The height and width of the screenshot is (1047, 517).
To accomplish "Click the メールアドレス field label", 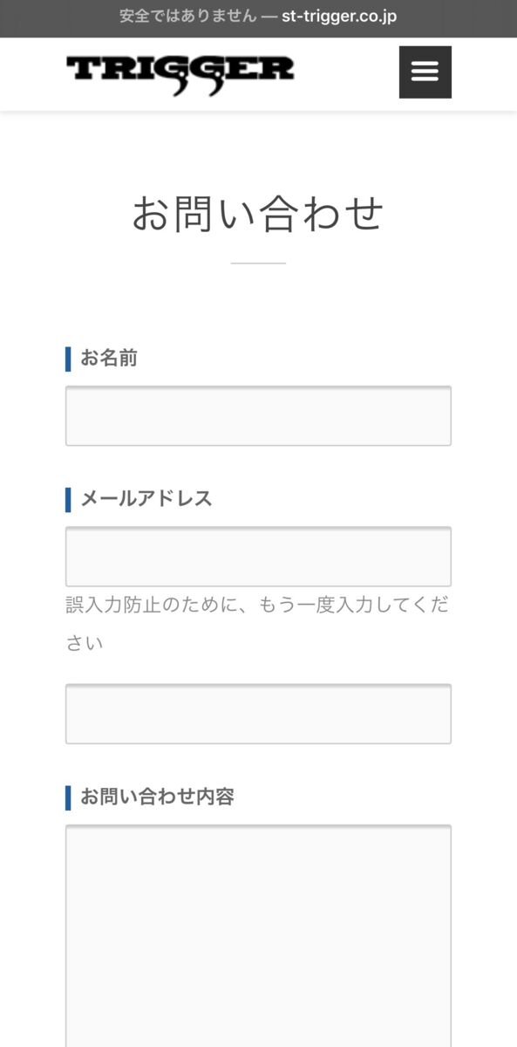I will click(x=146, y=499).
